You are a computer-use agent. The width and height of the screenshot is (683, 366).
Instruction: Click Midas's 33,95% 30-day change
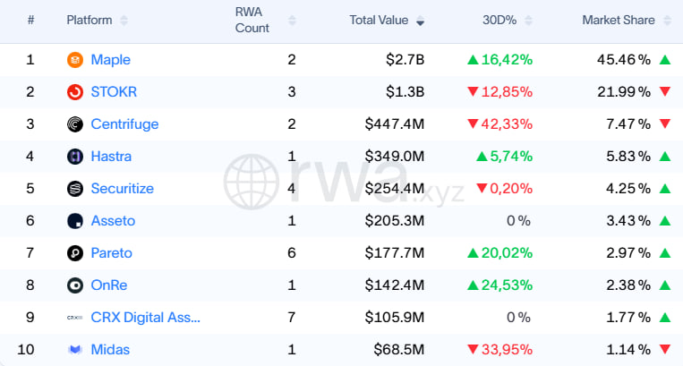(499, 350)
